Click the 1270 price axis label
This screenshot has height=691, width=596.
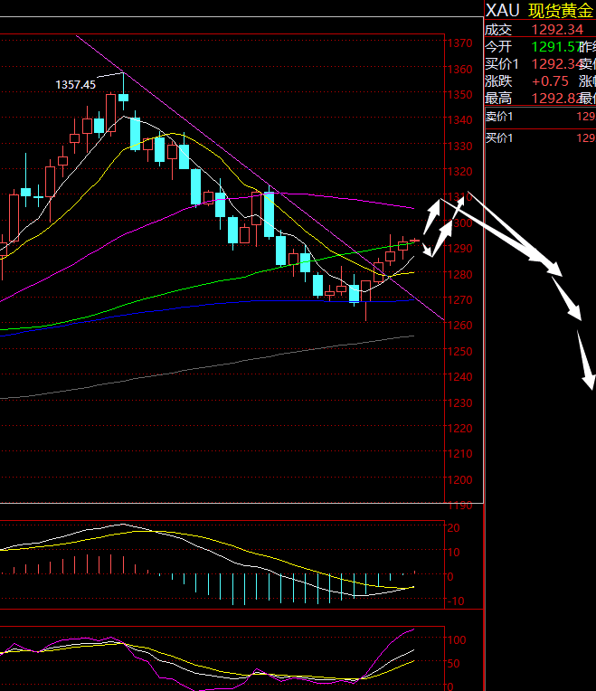(459, 300)
